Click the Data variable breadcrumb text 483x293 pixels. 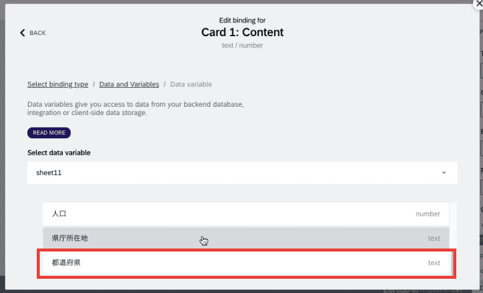click(x=191, y=84)
